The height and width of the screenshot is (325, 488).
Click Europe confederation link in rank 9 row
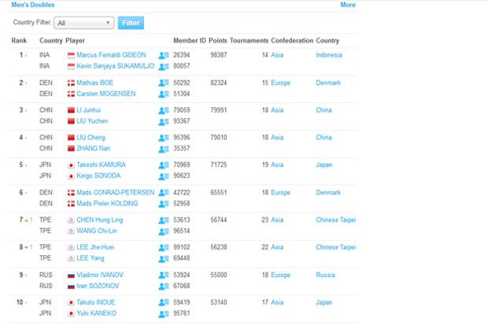tap(280, 275)
